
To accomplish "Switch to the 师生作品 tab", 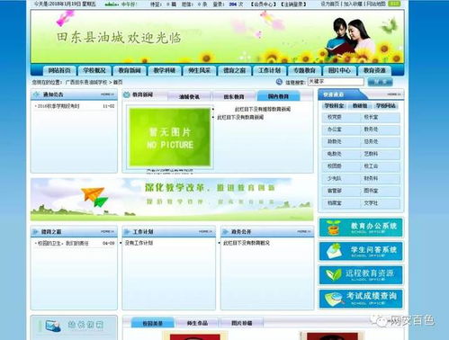I will click(x=197, y=323).
